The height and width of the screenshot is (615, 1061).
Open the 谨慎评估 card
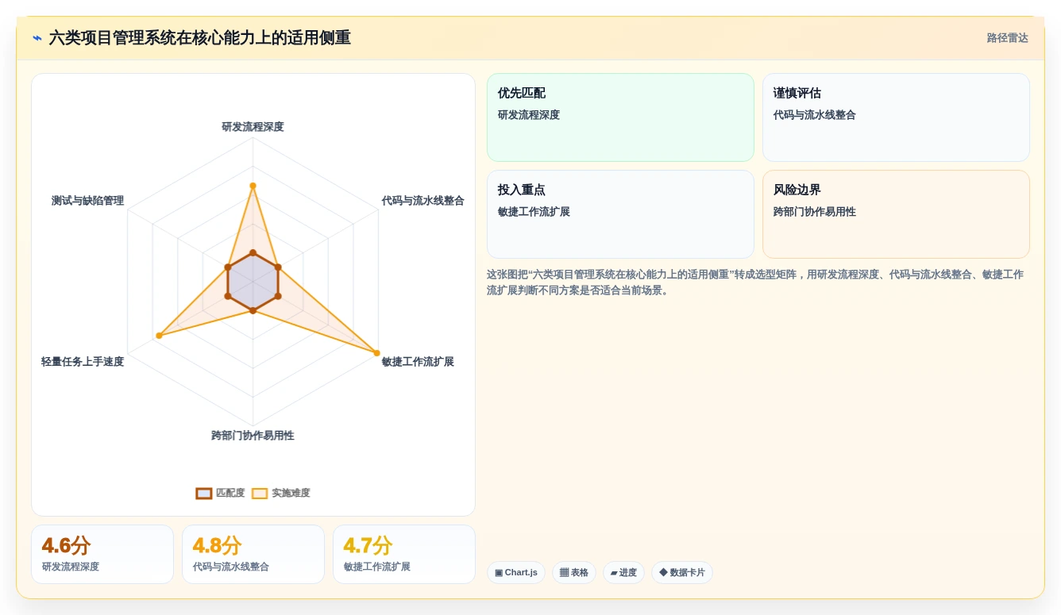tap(896, 117)
